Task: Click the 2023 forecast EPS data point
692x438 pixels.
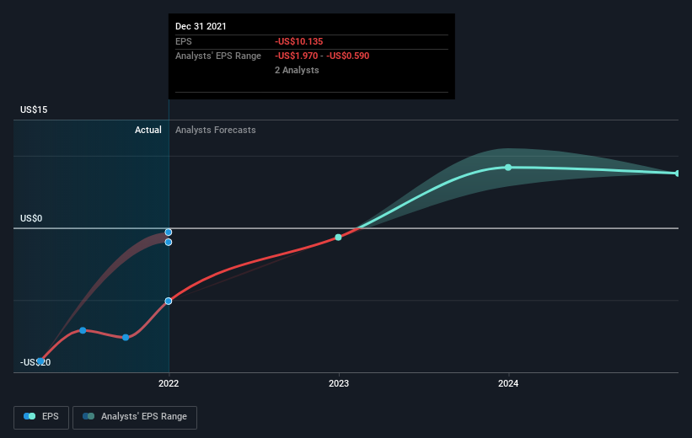Action: [x=338, y=238]
